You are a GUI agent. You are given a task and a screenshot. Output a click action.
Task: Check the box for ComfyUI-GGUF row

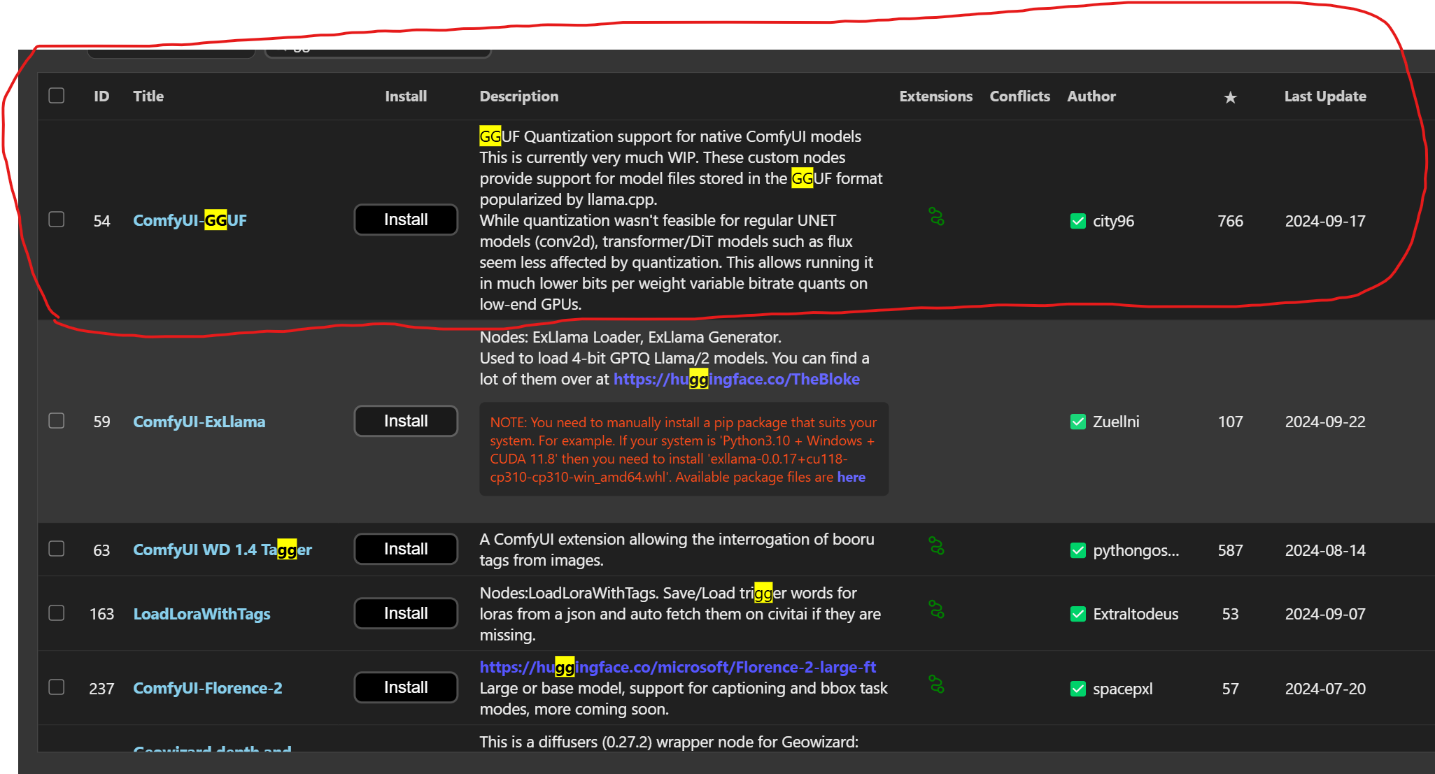coord(57,220)
